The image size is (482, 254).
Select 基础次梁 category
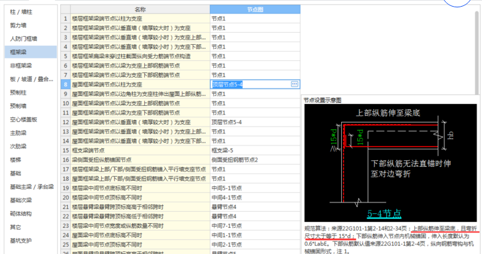tap(31, 200)
